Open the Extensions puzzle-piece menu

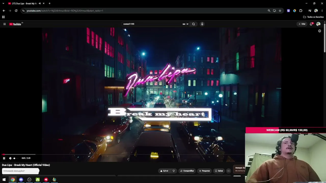tap(301, 11)
